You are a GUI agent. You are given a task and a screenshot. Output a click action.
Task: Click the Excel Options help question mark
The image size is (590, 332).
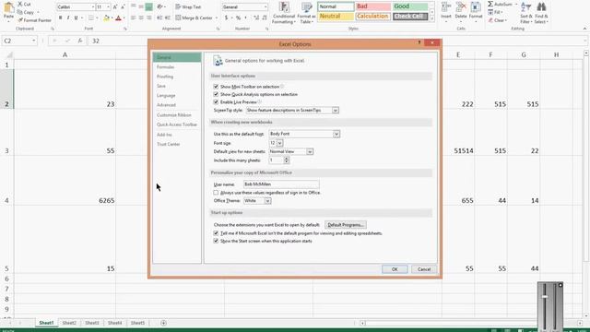pos(419,42)
